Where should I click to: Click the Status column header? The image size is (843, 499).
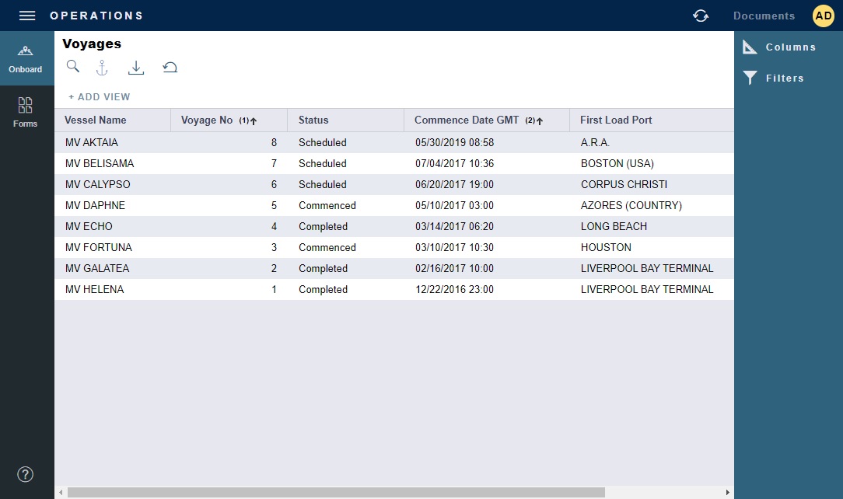(x=313, y=120)
